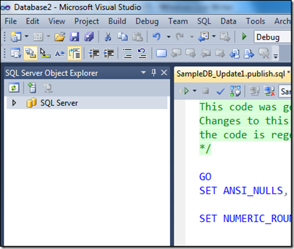This screenshot has width=294, height=249.
Task: Go to previous bookmark icon
Action: click(176, 54)
